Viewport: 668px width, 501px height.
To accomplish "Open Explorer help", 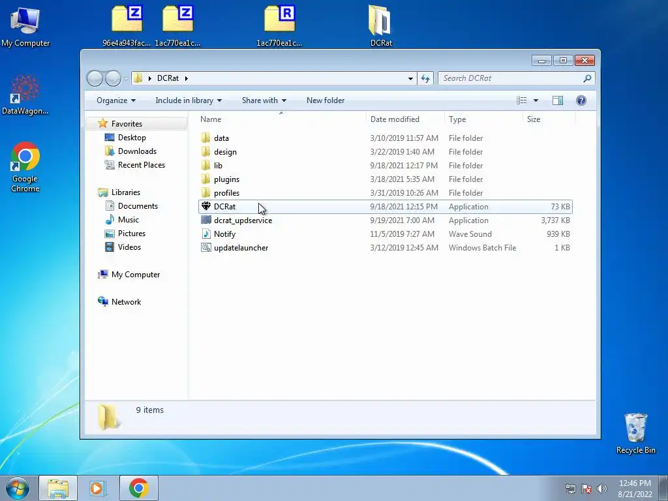I will pyautogui.click(x=581, y=100).
